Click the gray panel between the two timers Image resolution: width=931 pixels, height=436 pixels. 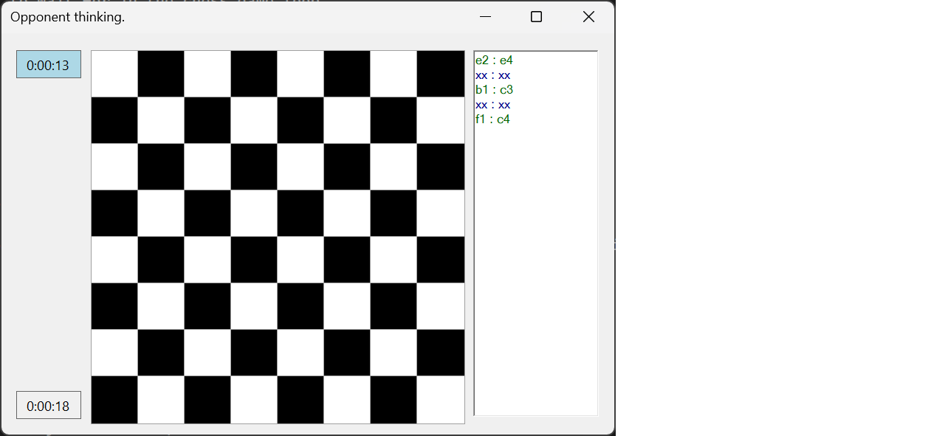pos(48,236)
